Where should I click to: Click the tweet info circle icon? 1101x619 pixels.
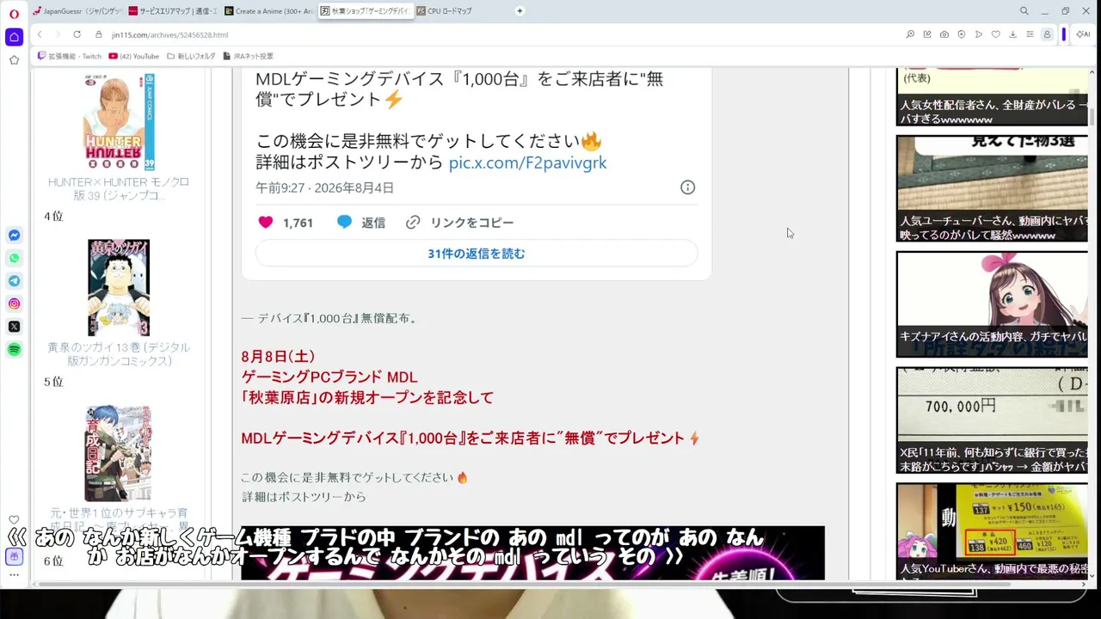(x=687, y=187)
